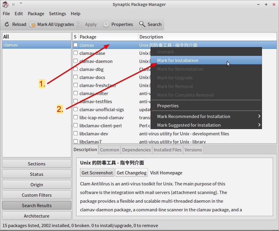The image size is (279, 231).
Task: Click the Status filter button
Action: [37, 174]
